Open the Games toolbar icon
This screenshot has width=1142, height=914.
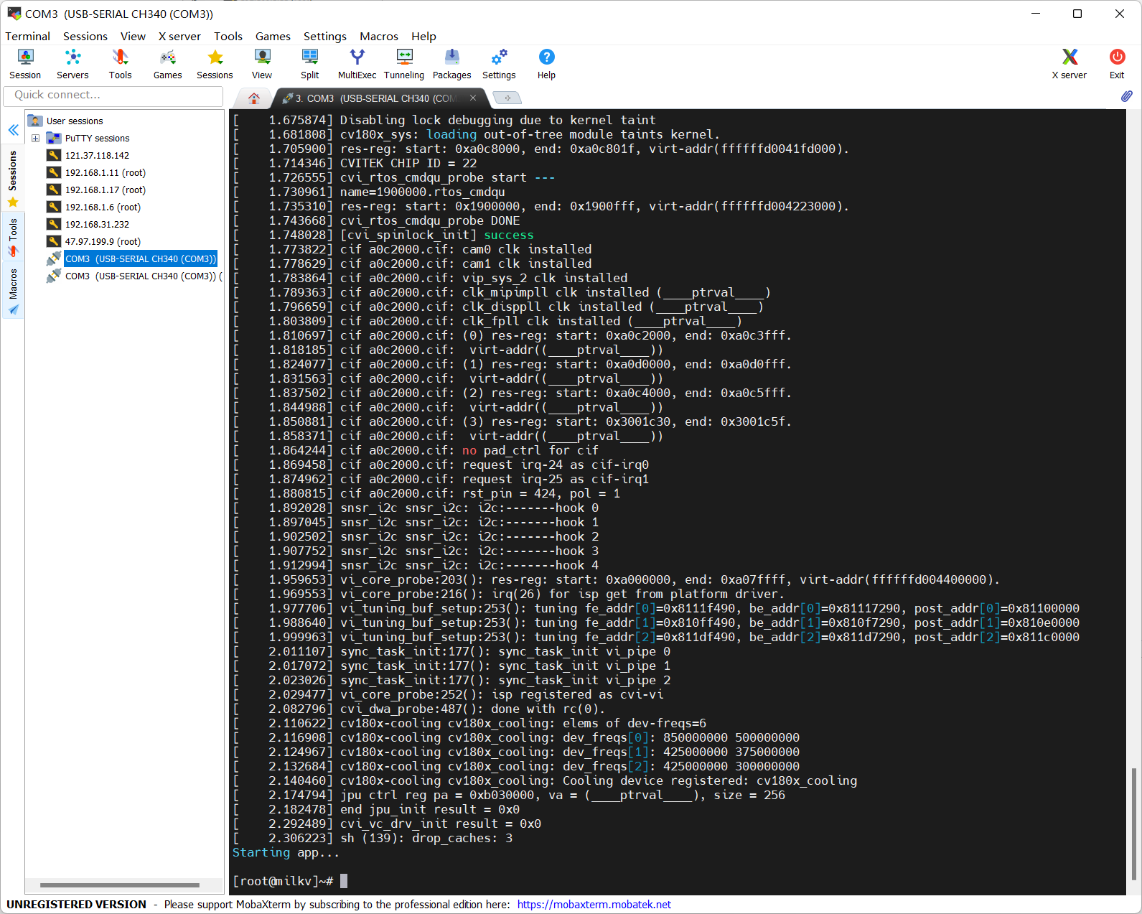[167, 63]
